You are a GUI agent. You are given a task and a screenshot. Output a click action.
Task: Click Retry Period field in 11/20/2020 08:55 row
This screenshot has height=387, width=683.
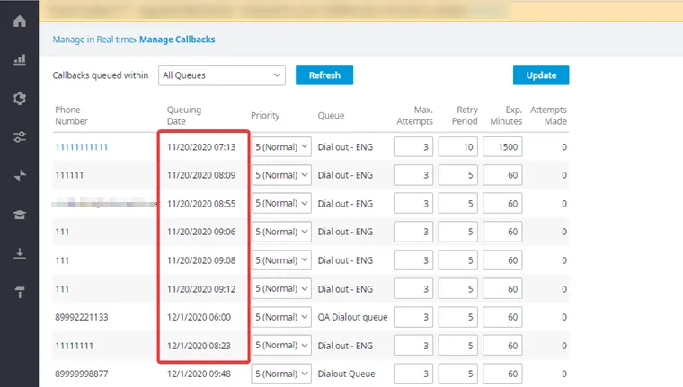[458, 203]
